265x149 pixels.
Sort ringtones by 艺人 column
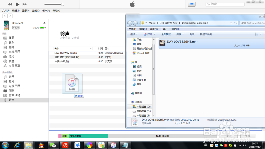point(107,49)
